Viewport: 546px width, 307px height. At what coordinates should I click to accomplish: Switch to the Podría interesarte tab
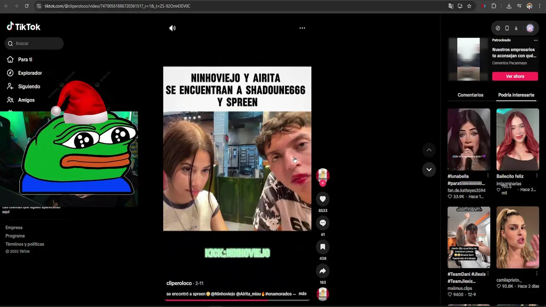[516, 95]
